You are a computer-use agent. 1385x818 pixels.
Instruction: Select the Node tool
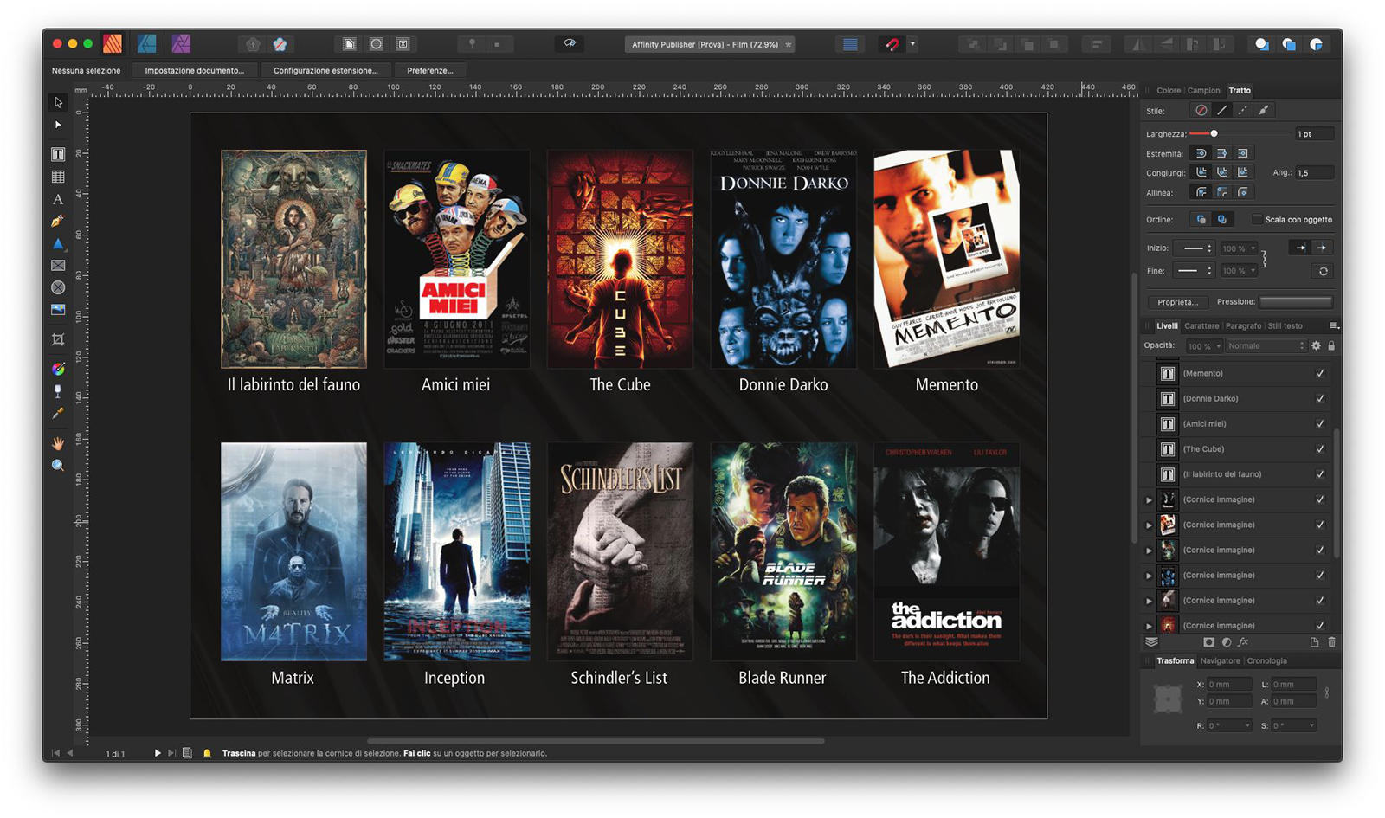coord(58,125)
